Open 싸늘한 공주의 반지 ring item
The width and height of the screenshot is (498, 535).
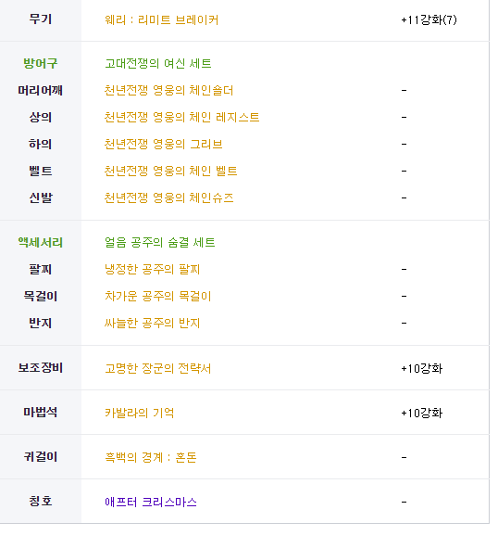point(152,323)
